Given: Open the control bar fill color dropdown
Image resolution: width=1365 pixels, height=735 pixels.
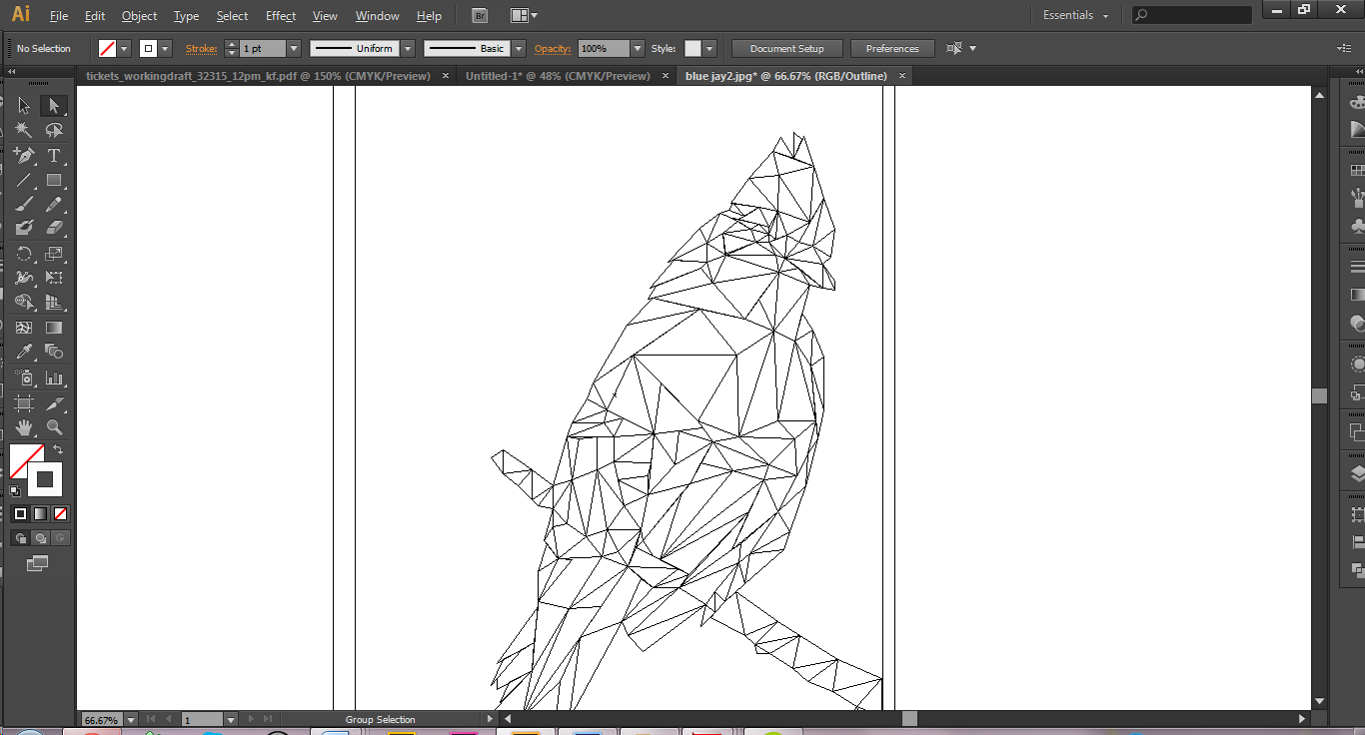Looking at the screenshot, I should point(124,48).
